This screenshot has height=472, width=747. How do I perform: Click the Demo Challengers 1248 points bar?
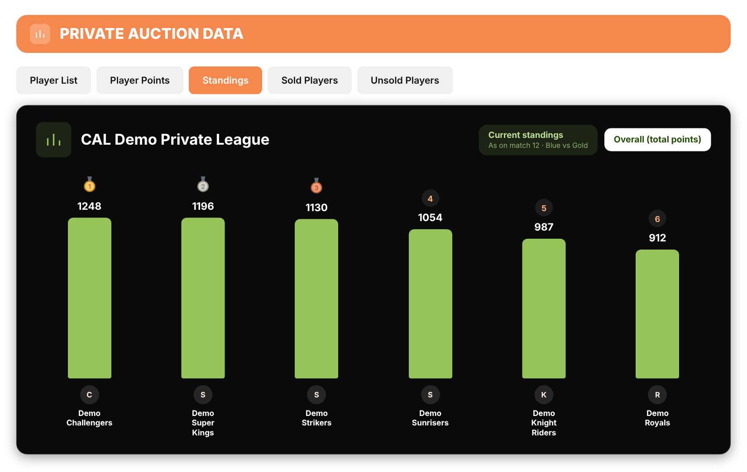tap(90, 298)
